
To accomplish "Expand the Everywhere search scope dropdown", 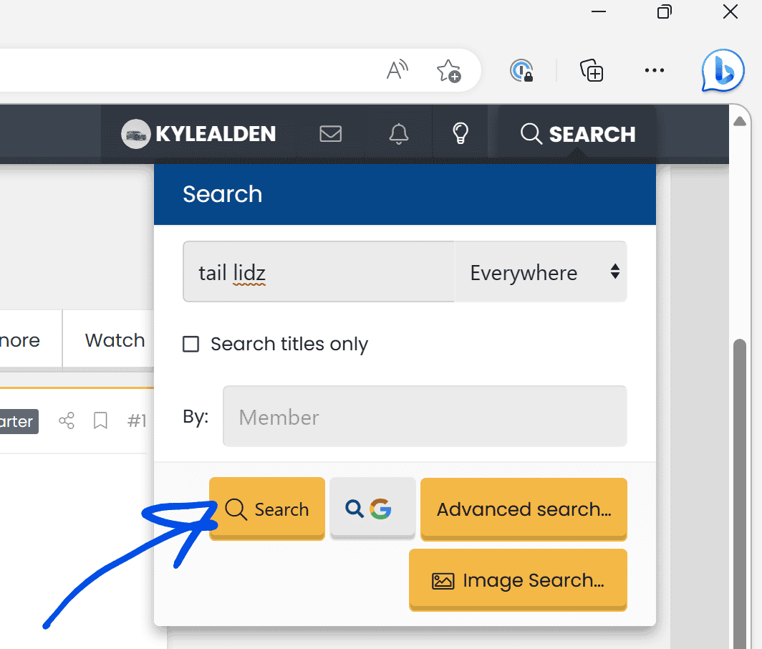I will tap(541, 271).
